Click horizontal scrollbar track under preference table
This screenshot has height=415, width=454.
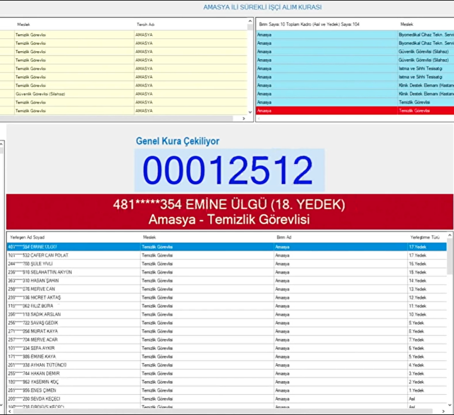pyautogui.click(x=117, y=119)
